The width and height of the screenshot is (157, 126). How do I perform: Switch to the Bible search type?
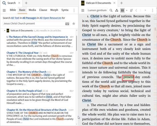(13, 10)
